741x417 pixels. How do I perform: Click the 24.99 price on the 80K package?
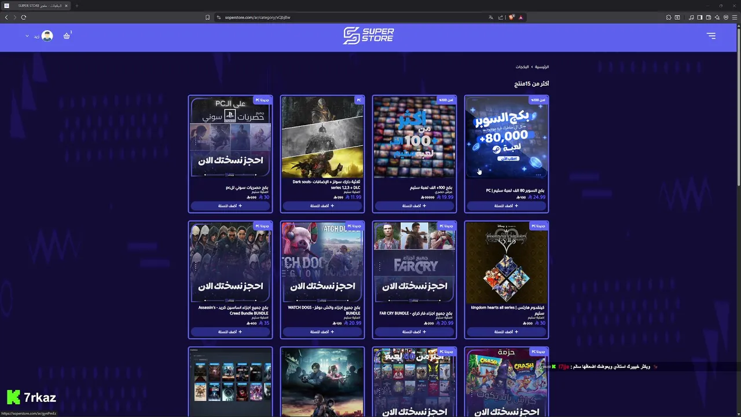point(536,197)
